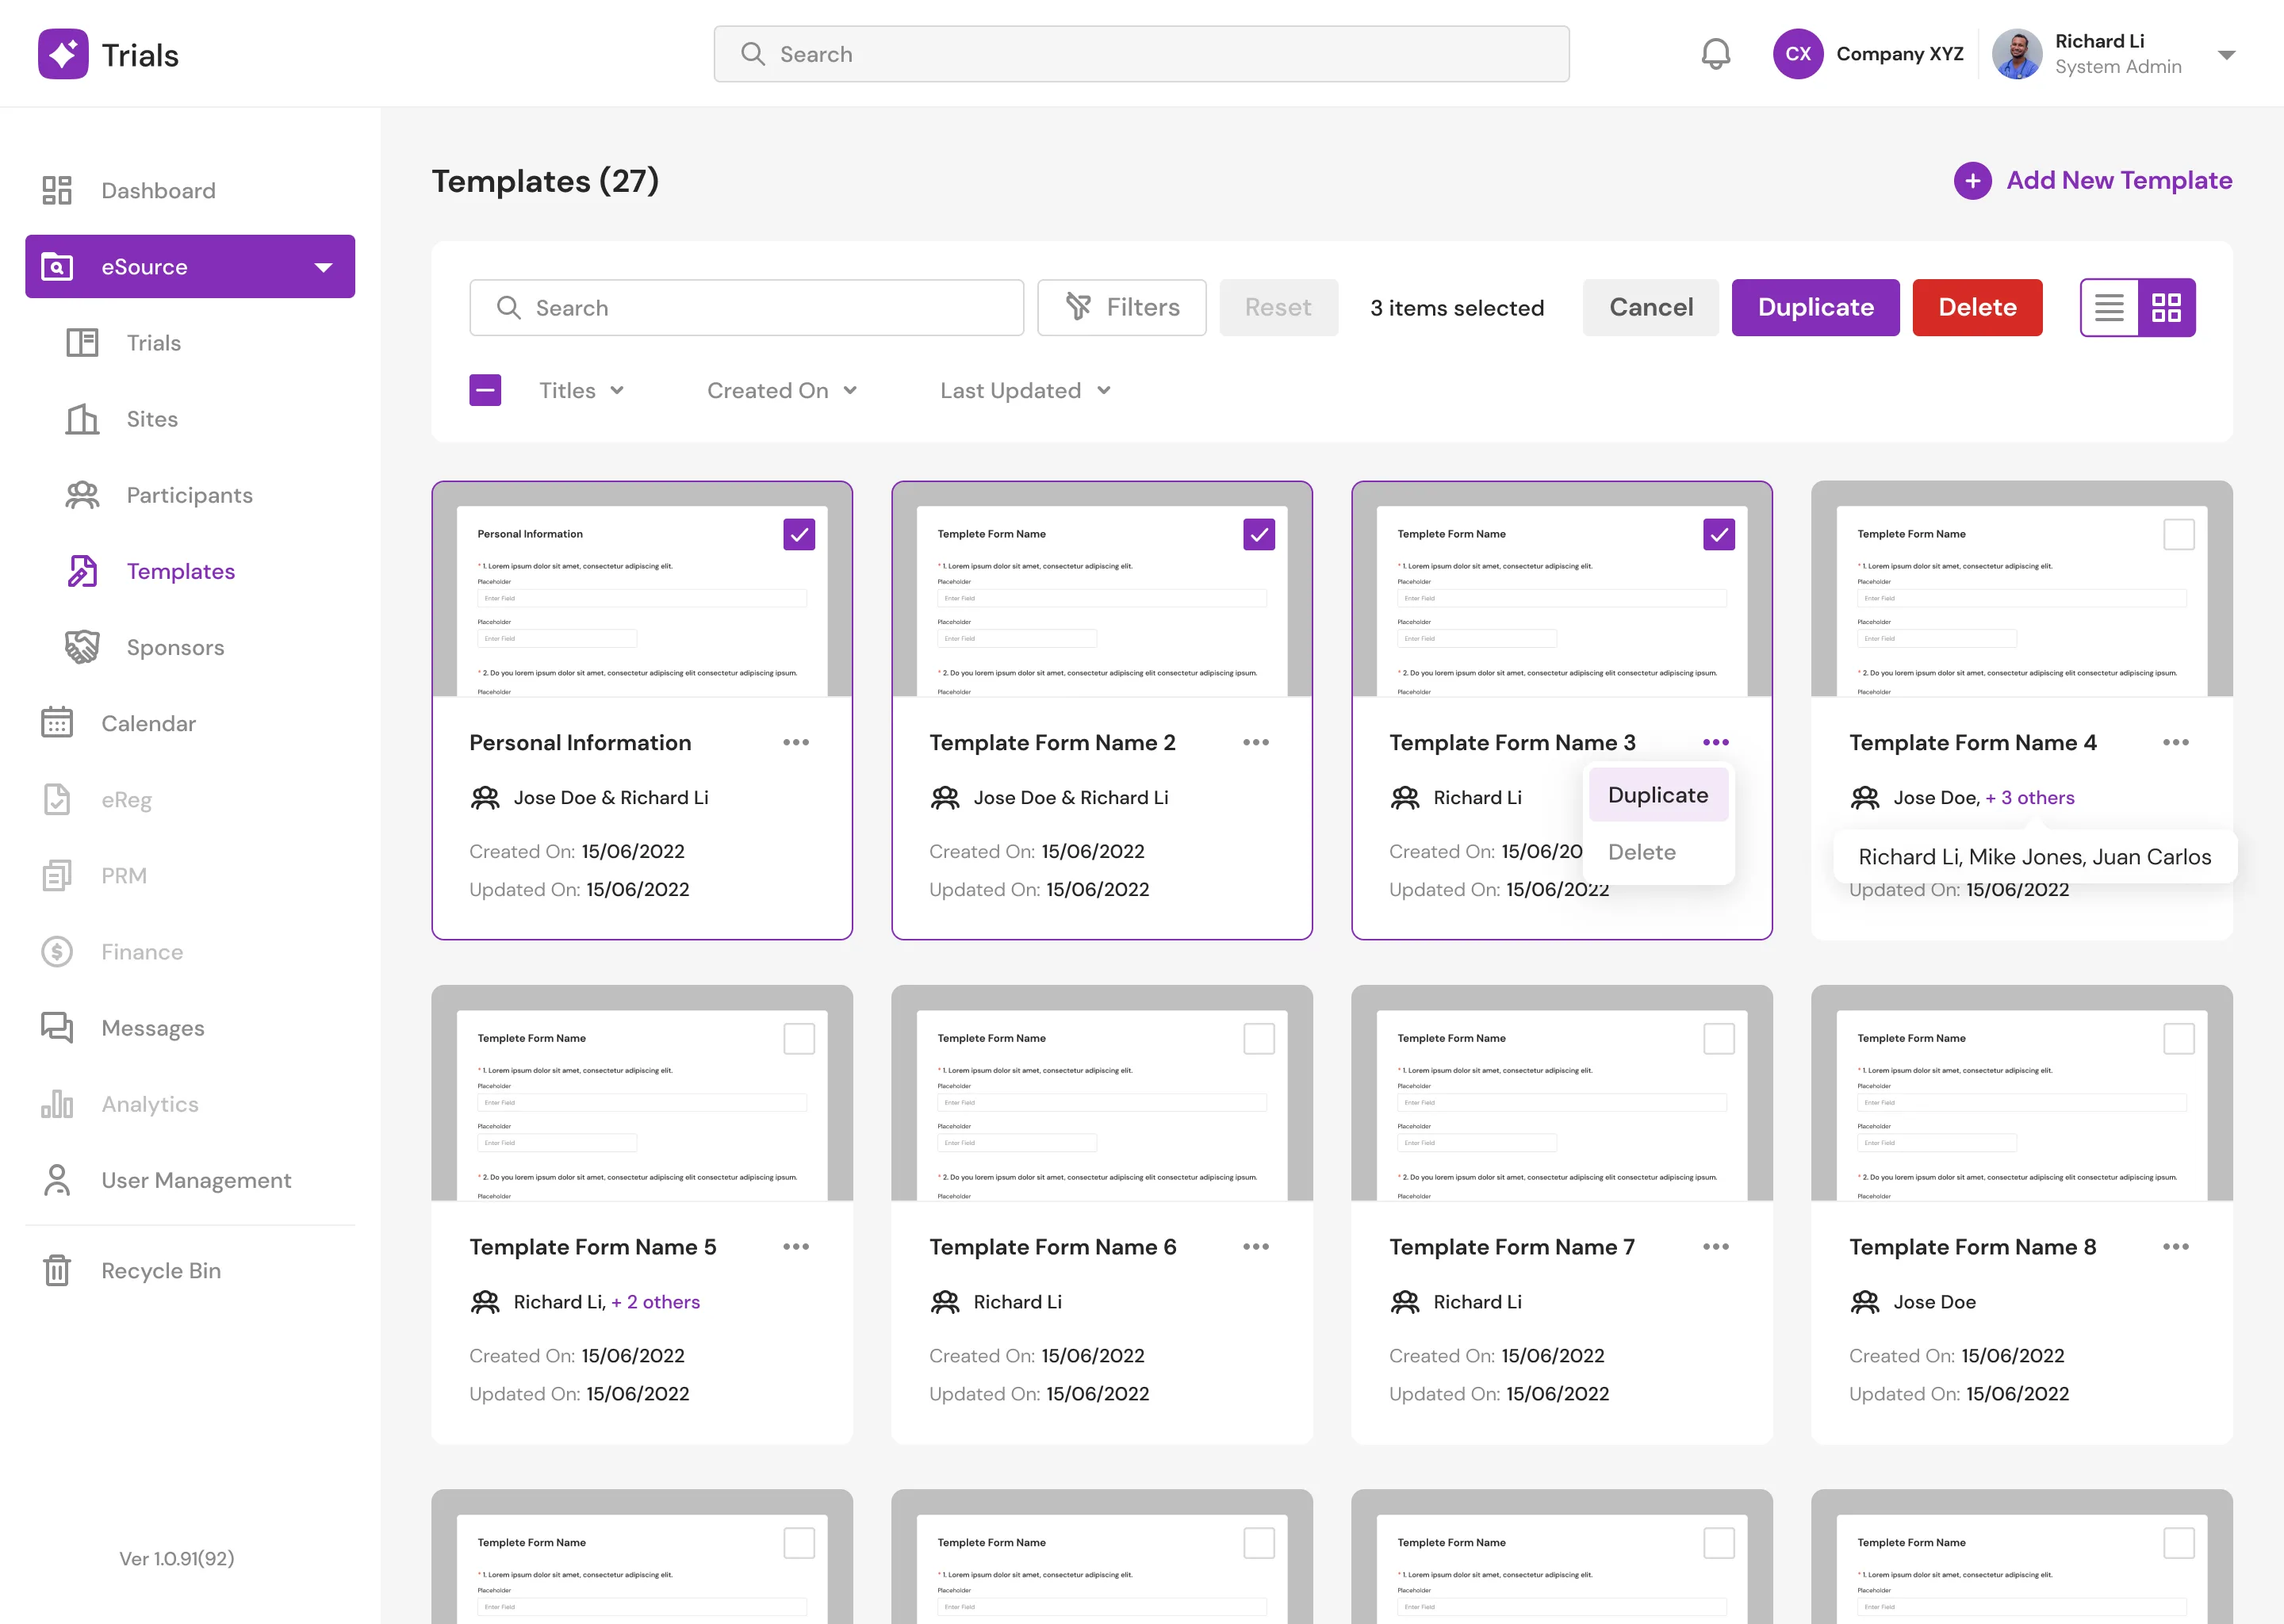The image size is (2284, 1624).
Task: Click the Messages chat icon
Action: click(x=57, y=1027)
